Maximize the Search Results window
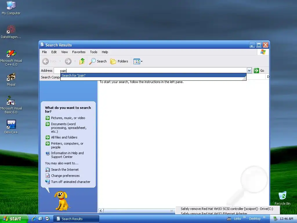Image resolution: width=297 pixels, height=223 pixels. (x=259, y=45)
